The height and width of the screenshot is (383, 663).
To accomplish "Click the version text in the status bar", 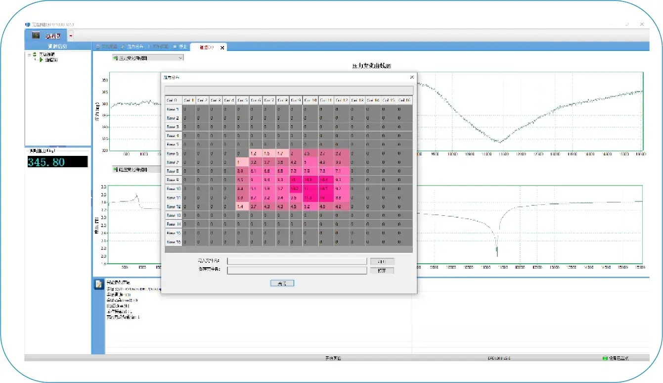I will (499, 358).
